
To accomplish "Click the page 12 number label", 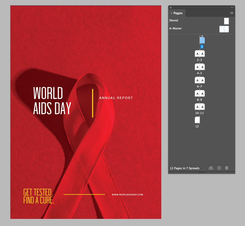I will click(x=197, y=126).
